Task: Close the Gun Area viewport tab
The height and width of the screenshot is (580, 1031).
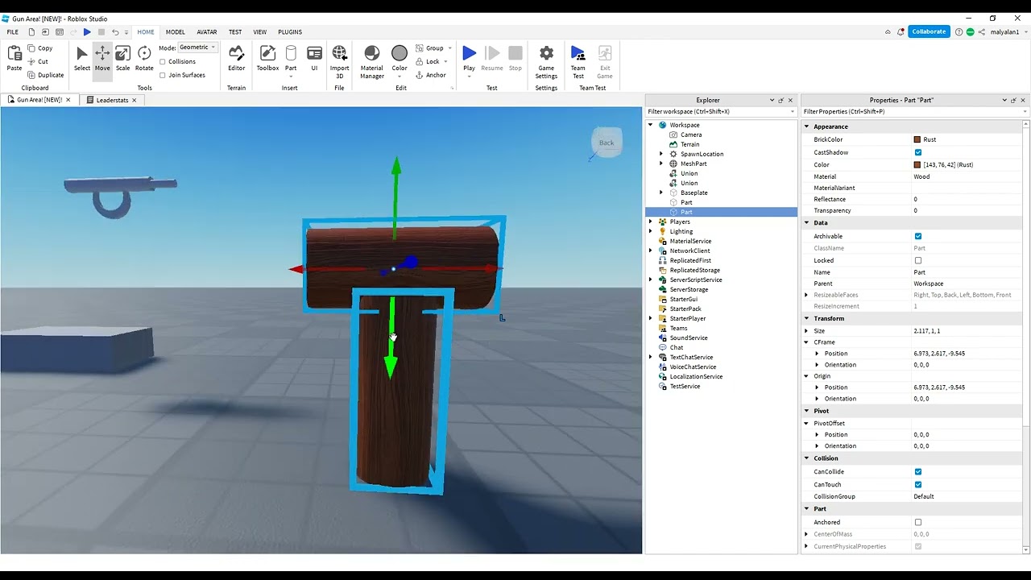Action: coord(68,100)
